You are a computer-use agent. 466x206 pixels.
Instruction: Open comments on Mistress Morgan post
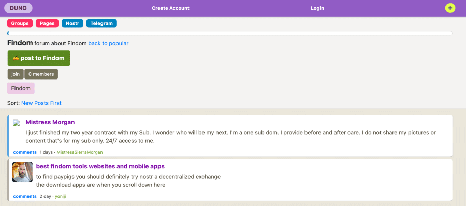pos(25,152)
